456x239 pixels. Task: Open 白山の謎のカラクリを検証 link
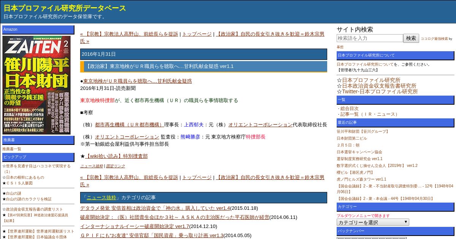[29, 199]
